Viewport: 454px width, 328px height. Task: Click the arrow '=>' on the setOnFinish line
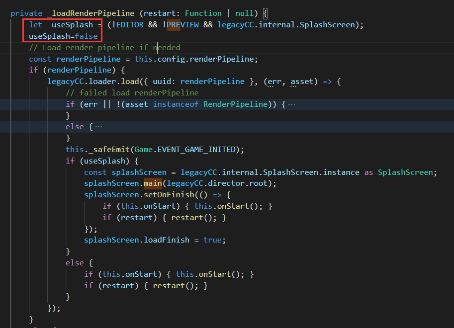pos(217,195)
